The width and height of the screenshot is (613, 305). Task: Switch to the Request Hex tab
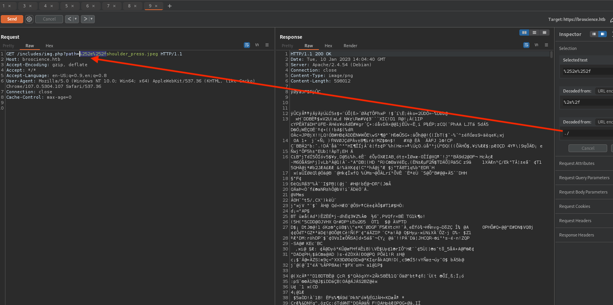[x=49, y=46]
